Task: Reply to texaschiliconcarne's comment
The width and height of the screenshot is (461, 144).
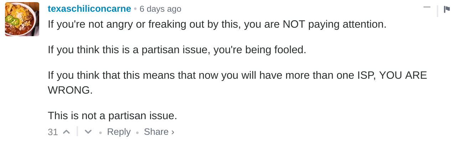Action: click(x=119, y=132)
